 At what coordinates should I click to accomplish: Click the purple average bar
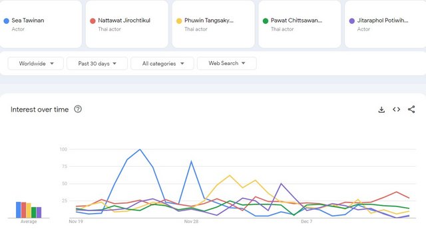tap(39, 212)
